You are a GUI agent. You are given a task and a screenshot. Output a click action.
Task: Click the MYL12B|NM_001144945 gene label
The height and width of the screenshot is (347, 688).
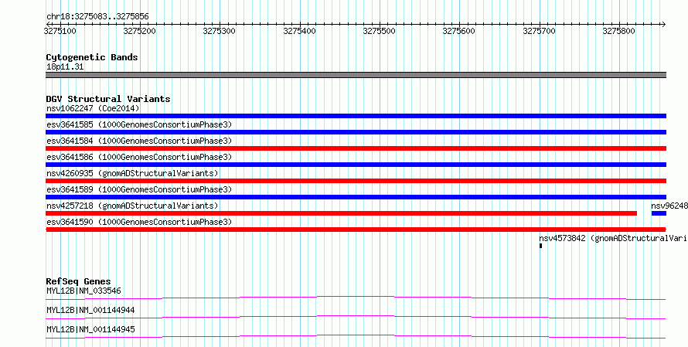click(x=90, y=329)
